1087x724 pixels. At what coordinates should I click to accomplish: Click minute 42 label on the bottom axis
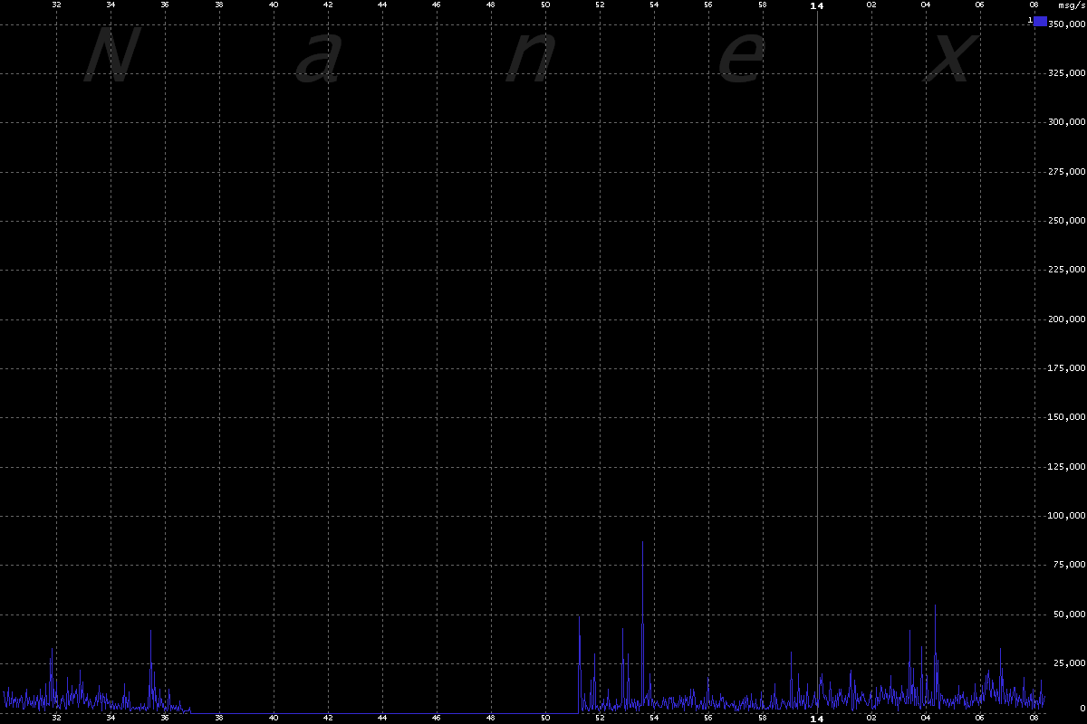(x=328, y=719)
